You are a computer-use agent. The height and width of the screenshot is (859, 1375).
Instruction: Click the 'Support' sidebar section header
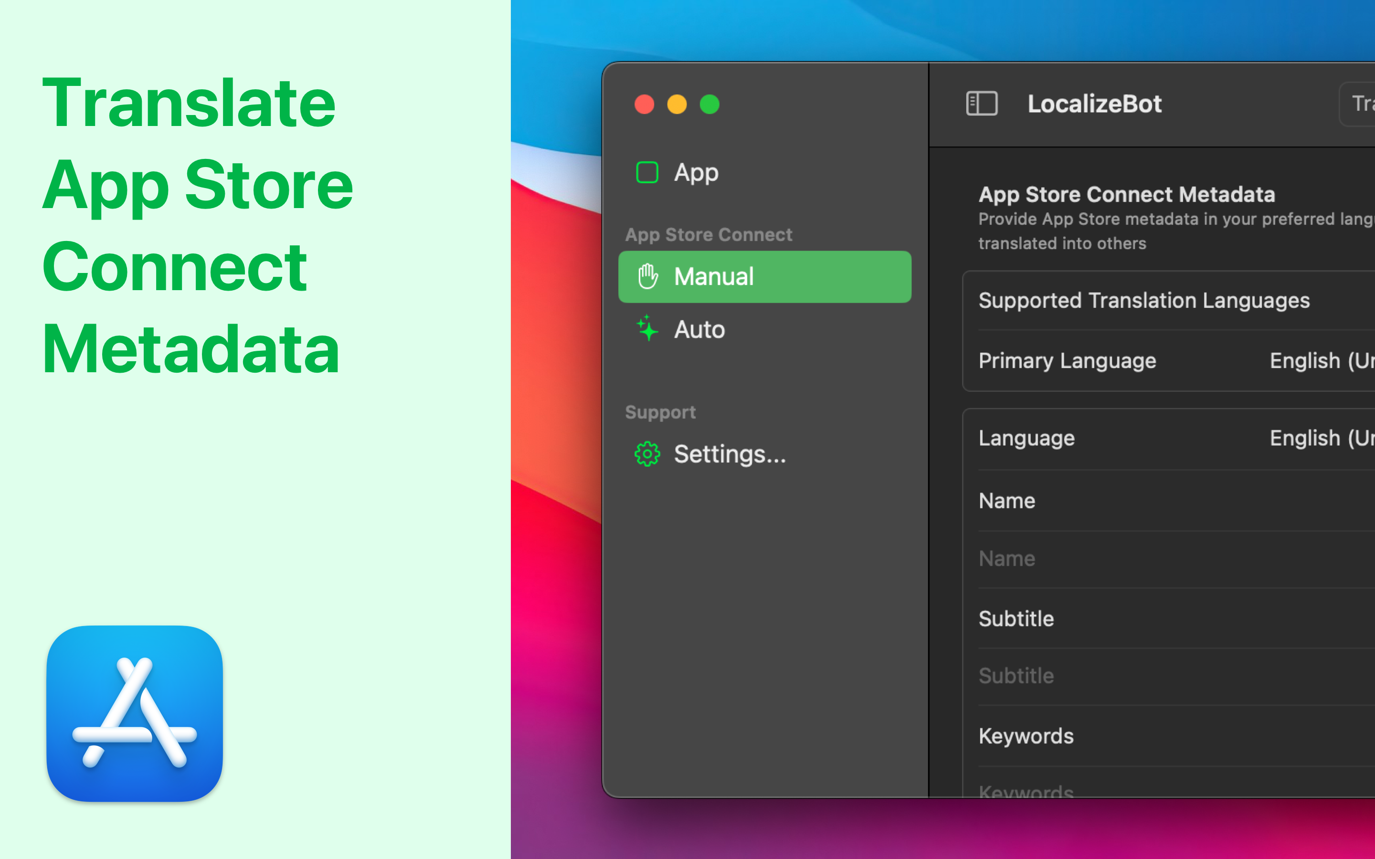pyautogui.click(x=660, y=412)
